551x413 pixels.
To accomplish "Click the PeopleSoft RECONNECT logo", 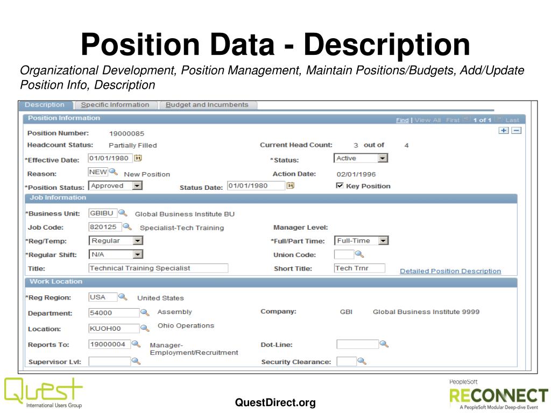I will [x=499, y=394].
